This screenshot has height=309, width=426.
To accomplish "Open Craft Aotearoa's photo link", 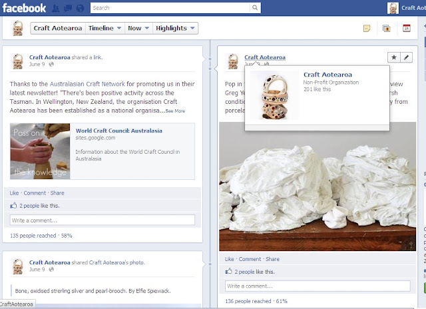I will tap(117, 262).
